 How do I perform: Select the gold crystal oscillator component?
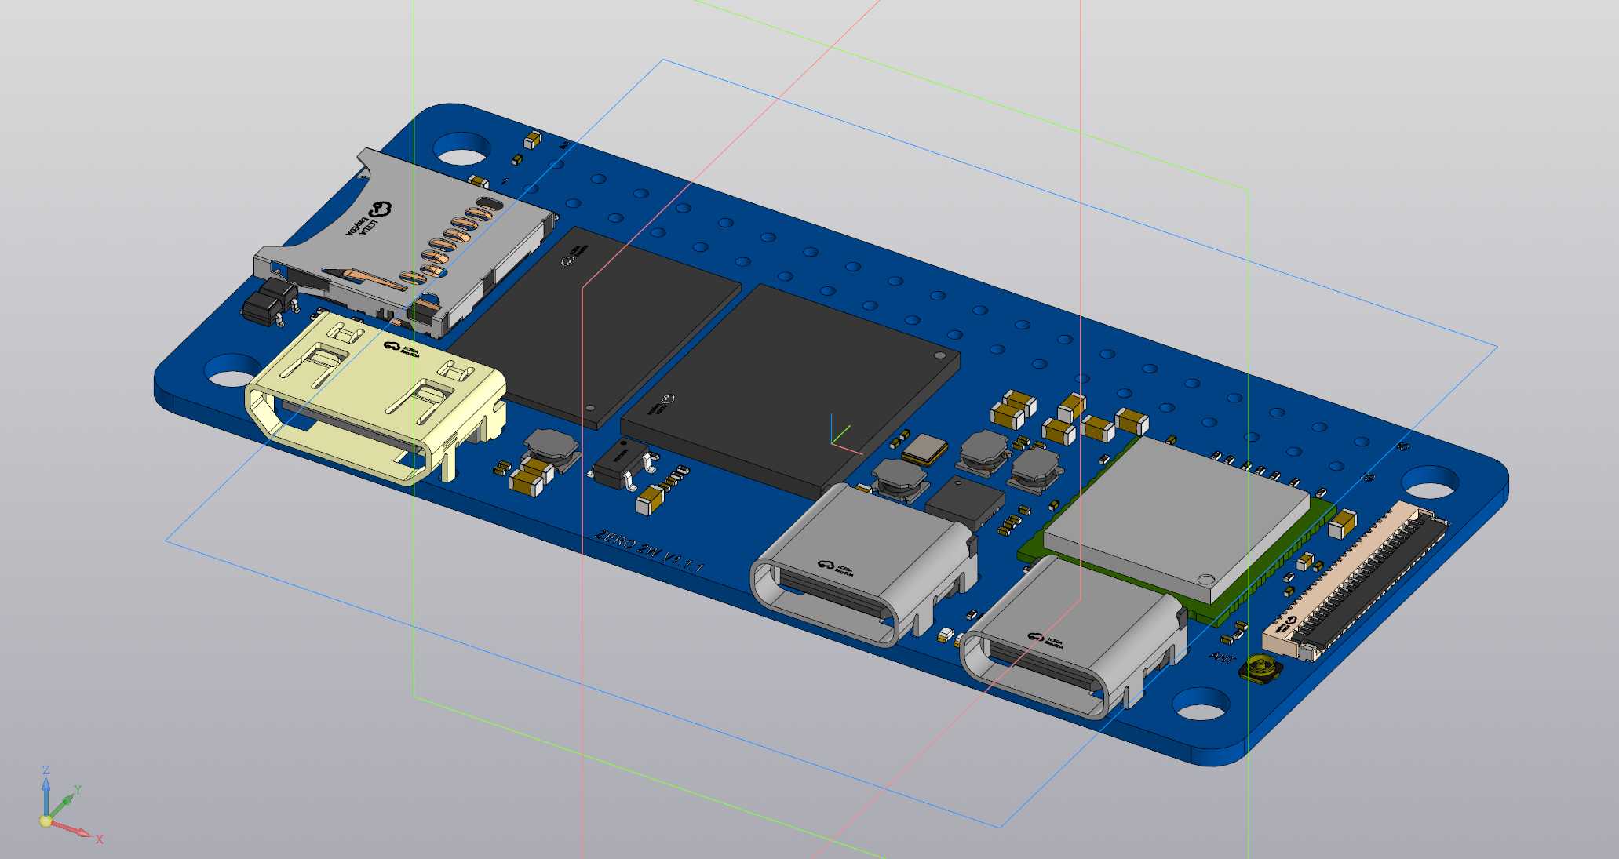[x=924, y=450]
